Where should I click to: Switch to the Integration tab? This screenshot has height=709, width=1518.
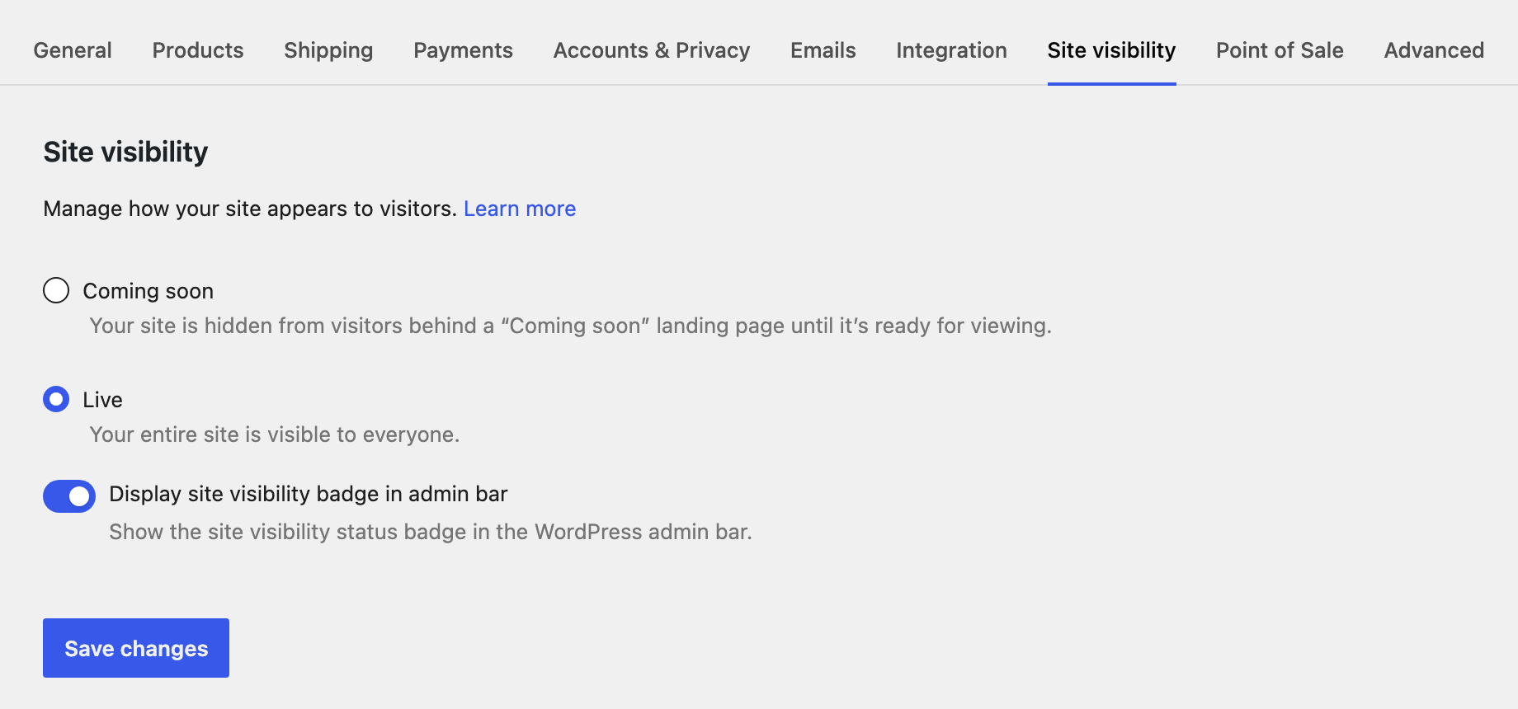[951, 50]
